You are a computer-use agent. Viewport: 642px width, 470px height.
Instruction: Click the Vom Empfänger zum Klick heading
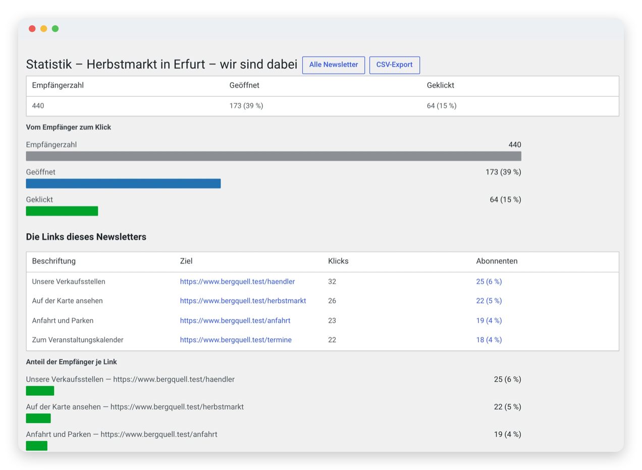pos(69,127)
